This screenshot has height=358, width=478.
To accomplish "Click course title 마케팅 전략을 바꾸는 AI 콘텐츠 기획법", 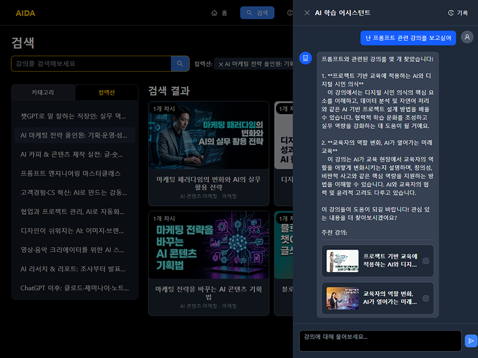I will (209, 292).
